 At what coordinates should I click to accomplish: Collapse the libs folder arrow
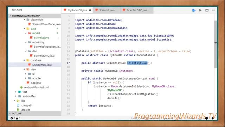tap(14, 101)
